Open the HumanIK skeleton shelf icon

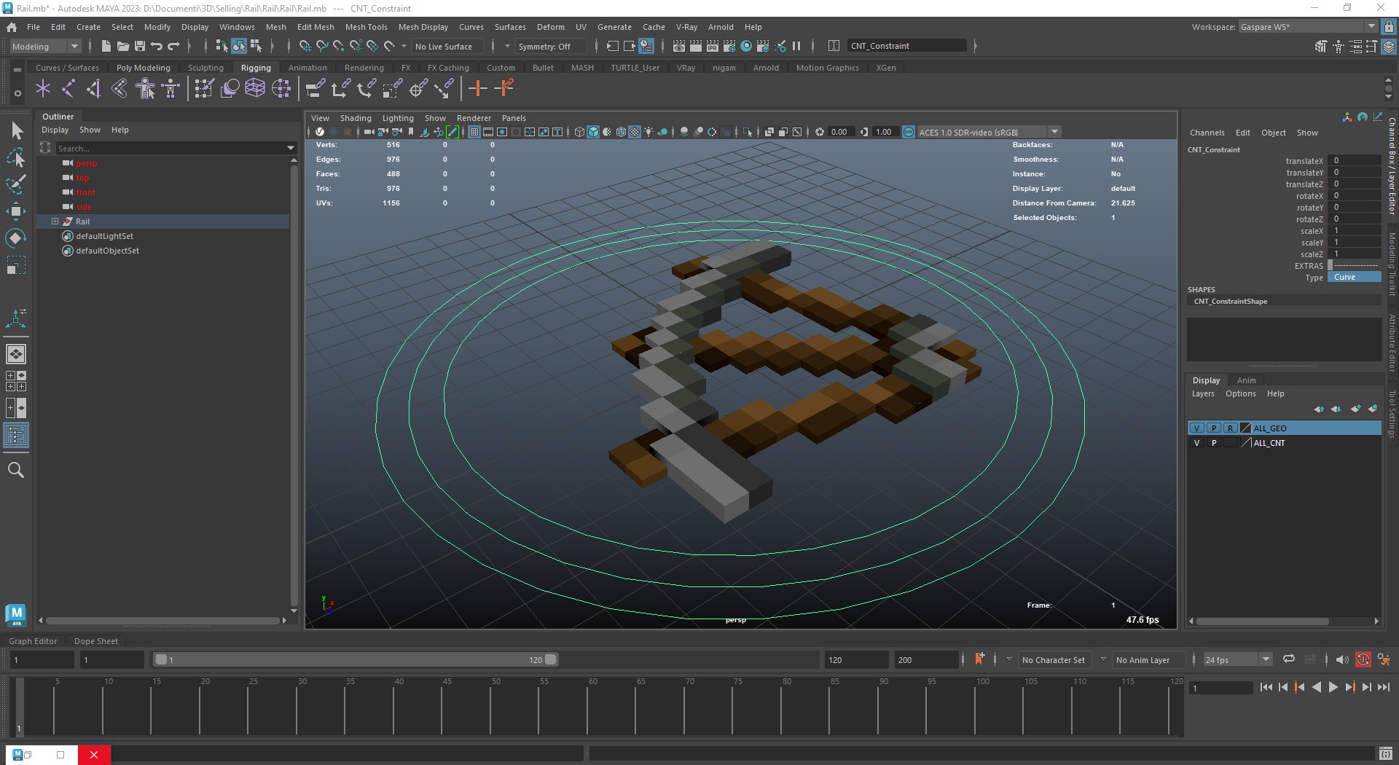click(x=171, y=89)
